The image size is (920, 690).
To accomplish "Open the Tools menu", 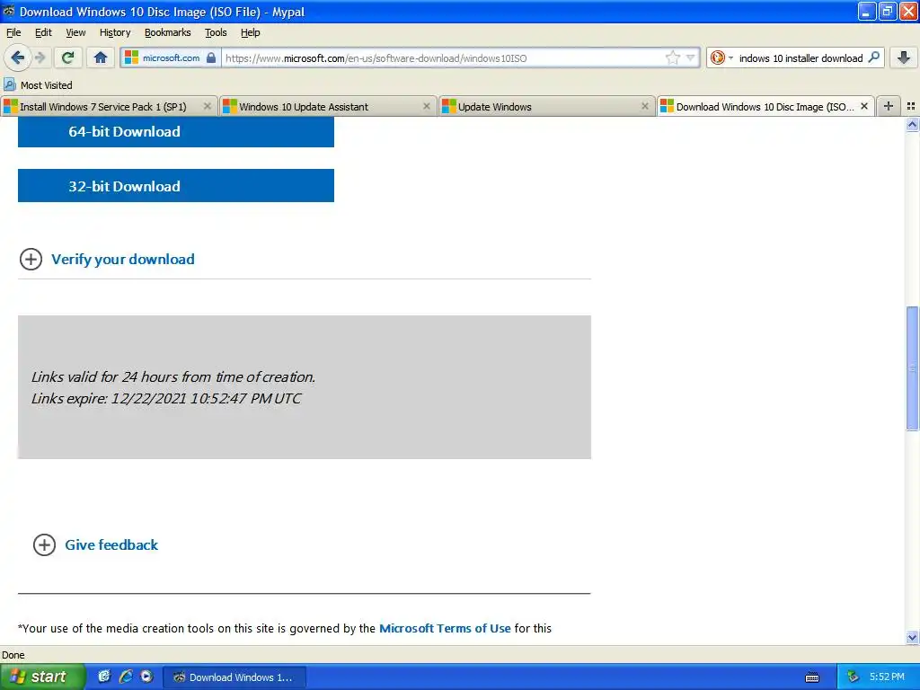I will 216,32.
